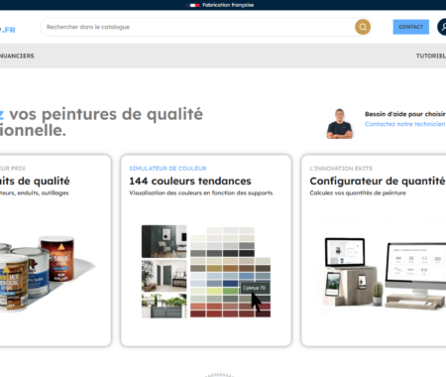Click the .FR site logo
This screenshot has width=446, height=377.
(8, 30)
